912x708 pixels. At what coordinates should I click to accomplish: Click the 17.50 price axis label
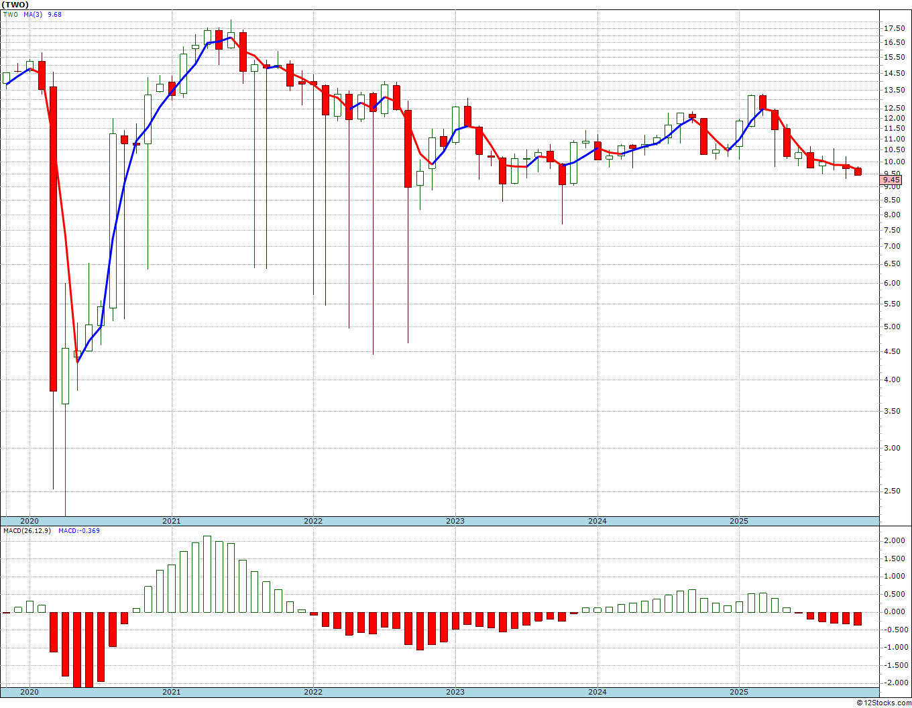point(895,28)
